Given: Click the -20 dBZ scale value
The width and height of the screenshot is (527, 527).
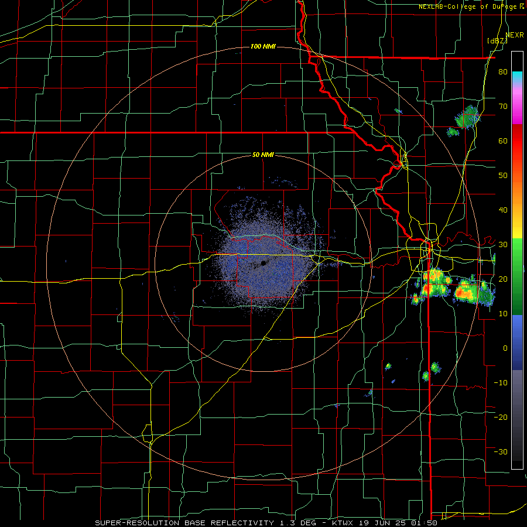Looking at the screenshot, I should [501, 418].
